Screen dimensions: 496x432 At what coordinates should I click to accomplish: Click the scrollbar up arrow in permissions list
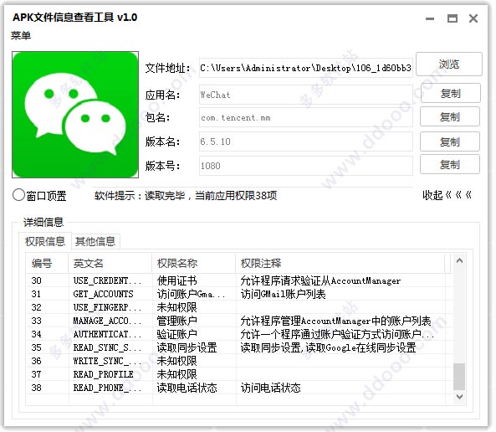pos(459,261)
